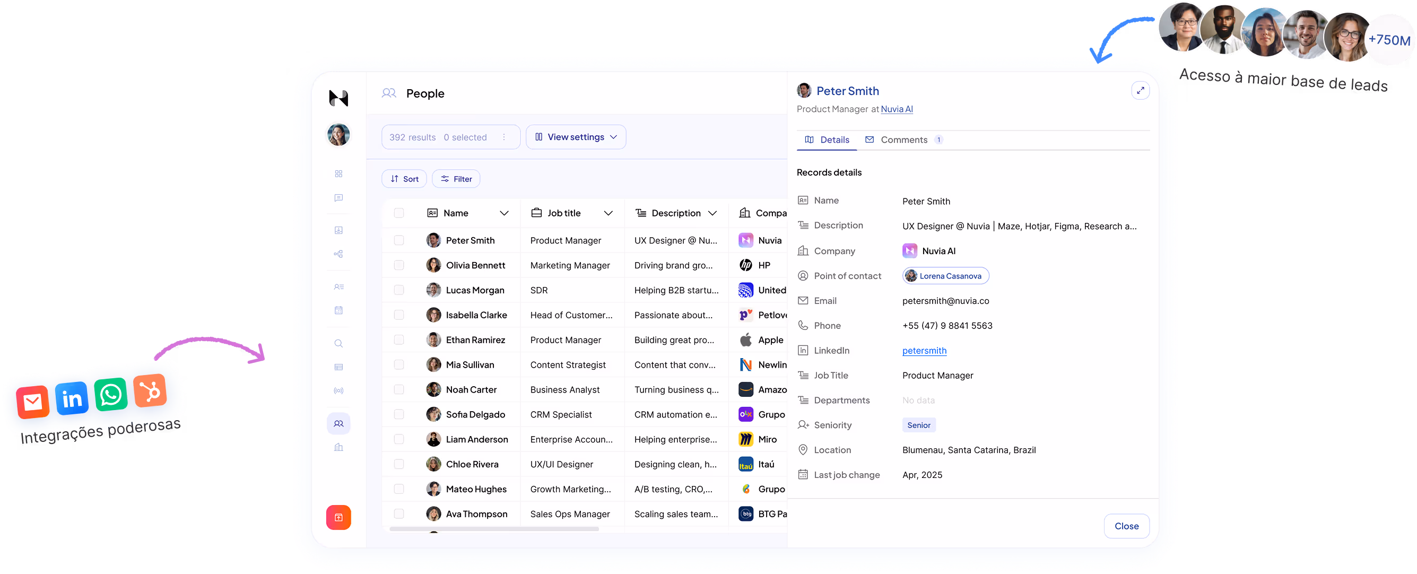This screenshot has width=1417, height=574.
Task: Open the View settings dropdown
Action: pos(576,137)
